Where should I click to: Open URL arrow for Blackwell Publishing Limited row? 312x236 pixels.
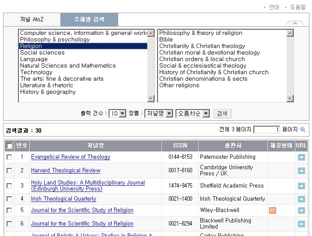pyautogui.click(x=301, y=224)
